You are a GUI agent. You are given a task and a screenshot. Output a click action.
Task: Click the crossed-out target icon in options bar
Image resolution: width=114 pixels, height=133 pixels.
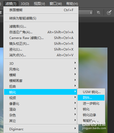pyautogui.click(x=98, y=12)
